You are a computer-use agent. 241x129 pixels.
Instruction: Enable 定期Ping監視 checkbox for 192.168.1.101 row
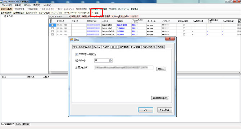[x=184, y=31]
